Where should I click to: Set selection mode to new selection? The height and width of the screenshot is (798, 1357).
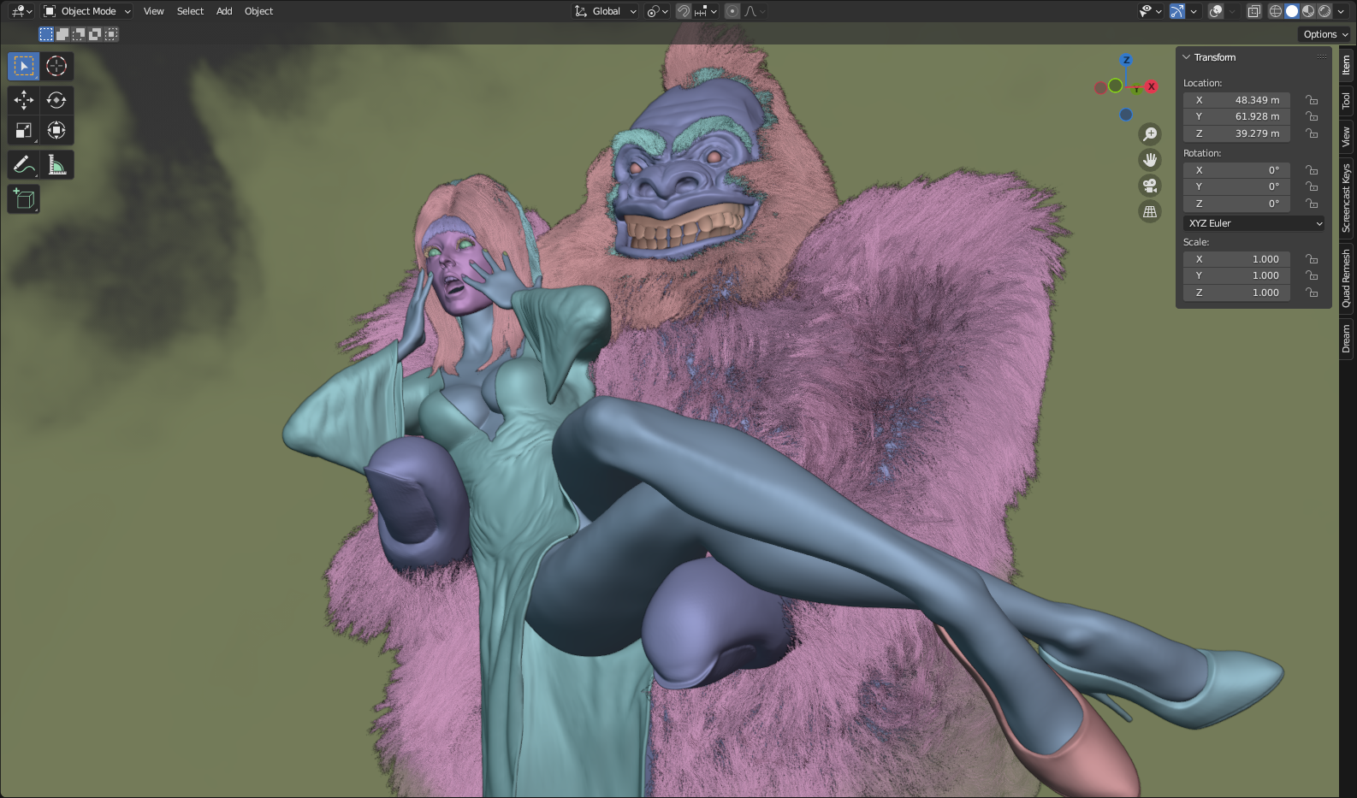pos(46,34)
